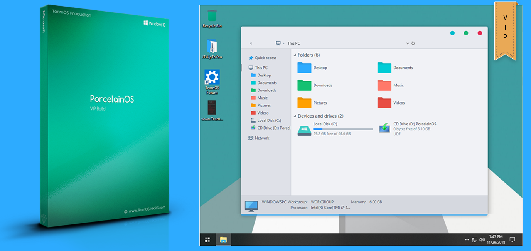Click the computer icon in the address bar
The image size is (531, 251).
(278, 43)
